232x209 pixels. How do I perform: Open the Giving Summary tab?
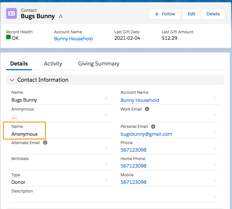(x=99, y=64)
